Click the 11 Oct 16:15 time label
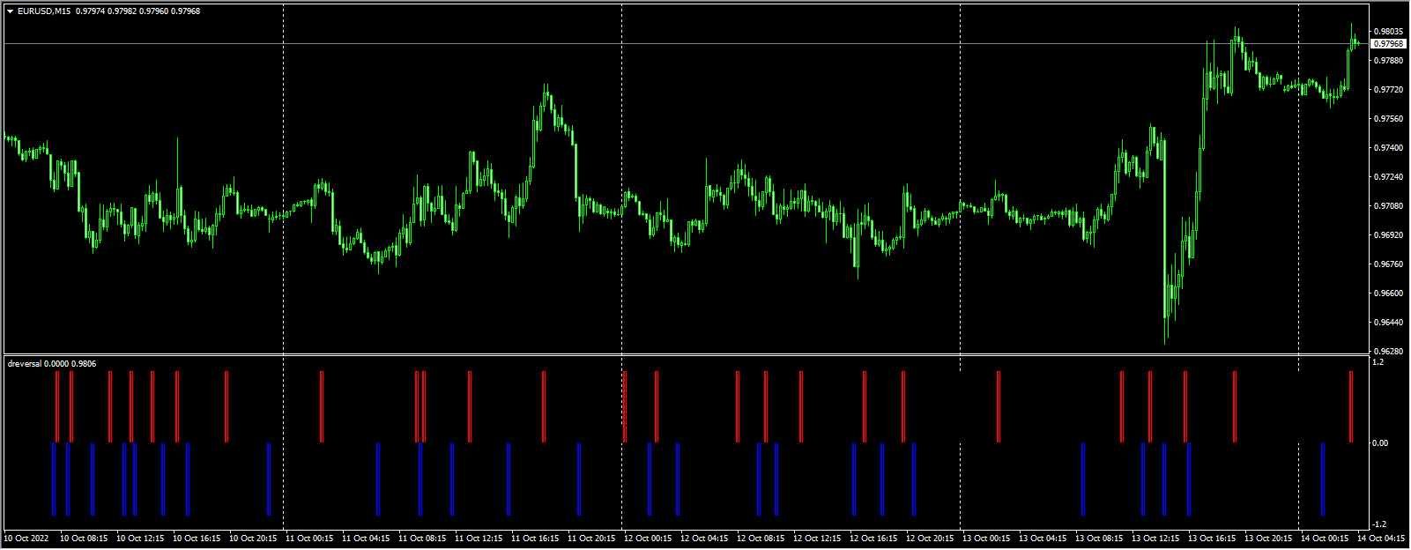The width and height of the screenshot is (1411, 550). coord(535,538)
